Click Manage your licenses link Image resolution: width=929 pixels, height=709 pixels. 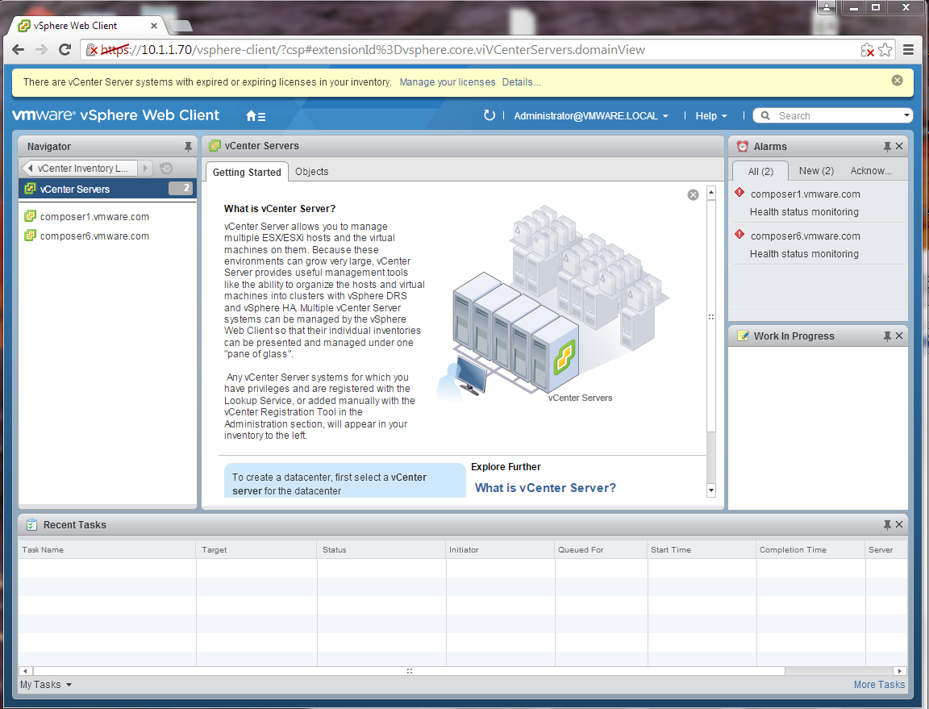point(448,82)
